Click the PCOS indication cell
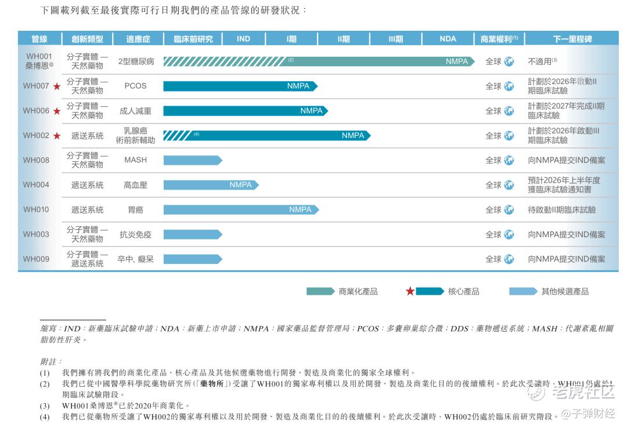627x428 pixels. (135, 86)
